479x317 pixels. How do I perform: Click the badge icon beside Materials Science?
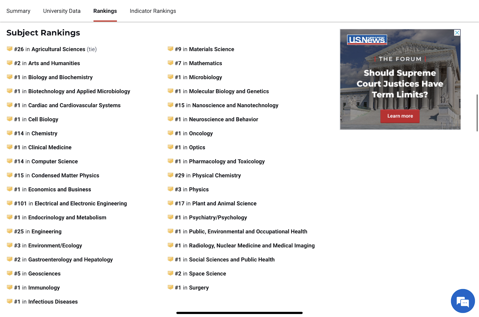click(x=170, y=49)
